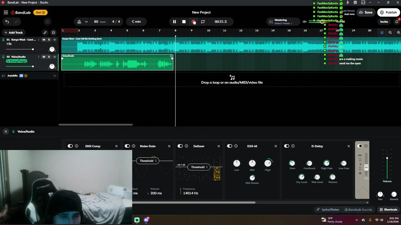Open Noise Gate Threshold selector
The image size is (401, 225).
pos(148,161)
